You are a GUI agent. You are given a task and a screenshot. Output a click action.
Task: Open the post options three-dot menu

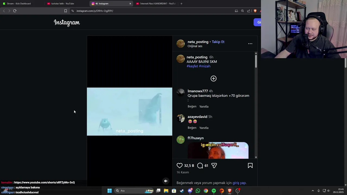click(x=250, y=44)
